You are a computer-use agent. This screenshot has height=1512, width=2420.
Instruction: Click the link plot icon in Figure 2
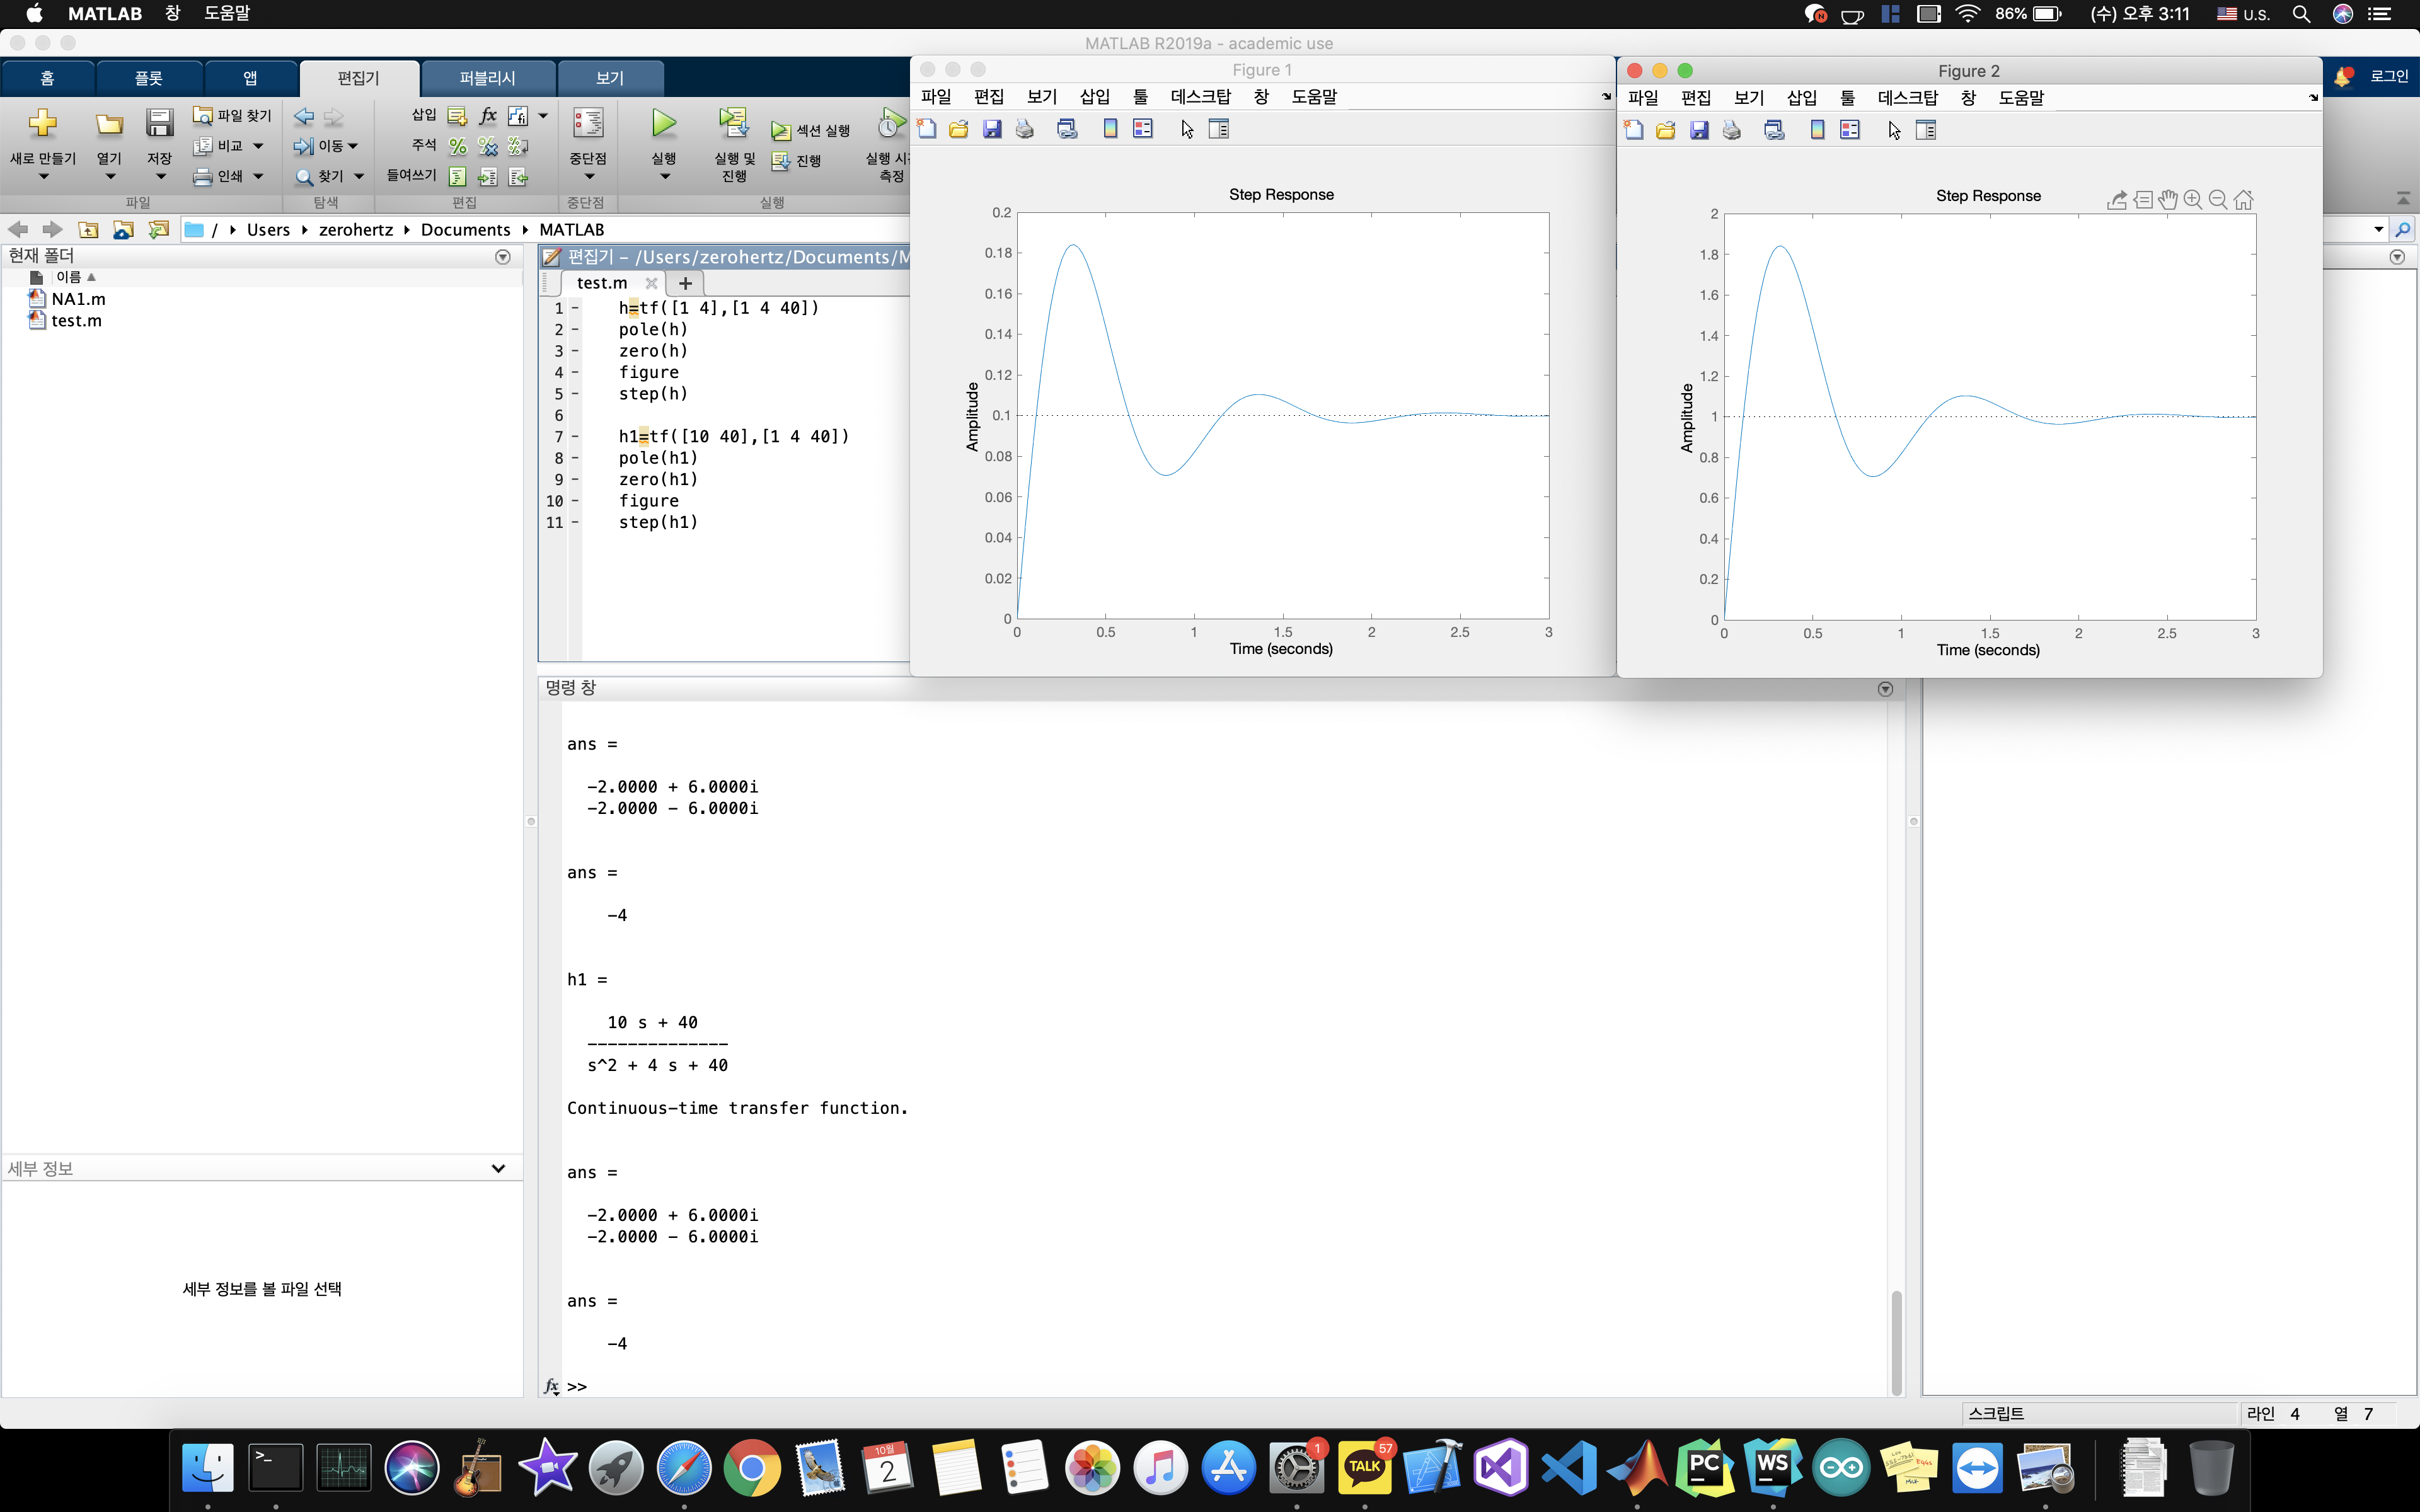pos(1774,130)
